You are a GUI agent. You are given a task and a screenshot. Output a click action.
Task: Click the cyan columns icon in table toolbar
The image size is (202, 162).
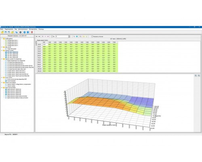77,36
